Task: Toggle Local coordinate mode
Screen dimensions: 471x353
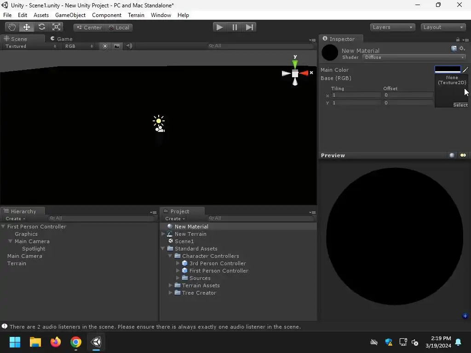Action: [x=119, y=28]
